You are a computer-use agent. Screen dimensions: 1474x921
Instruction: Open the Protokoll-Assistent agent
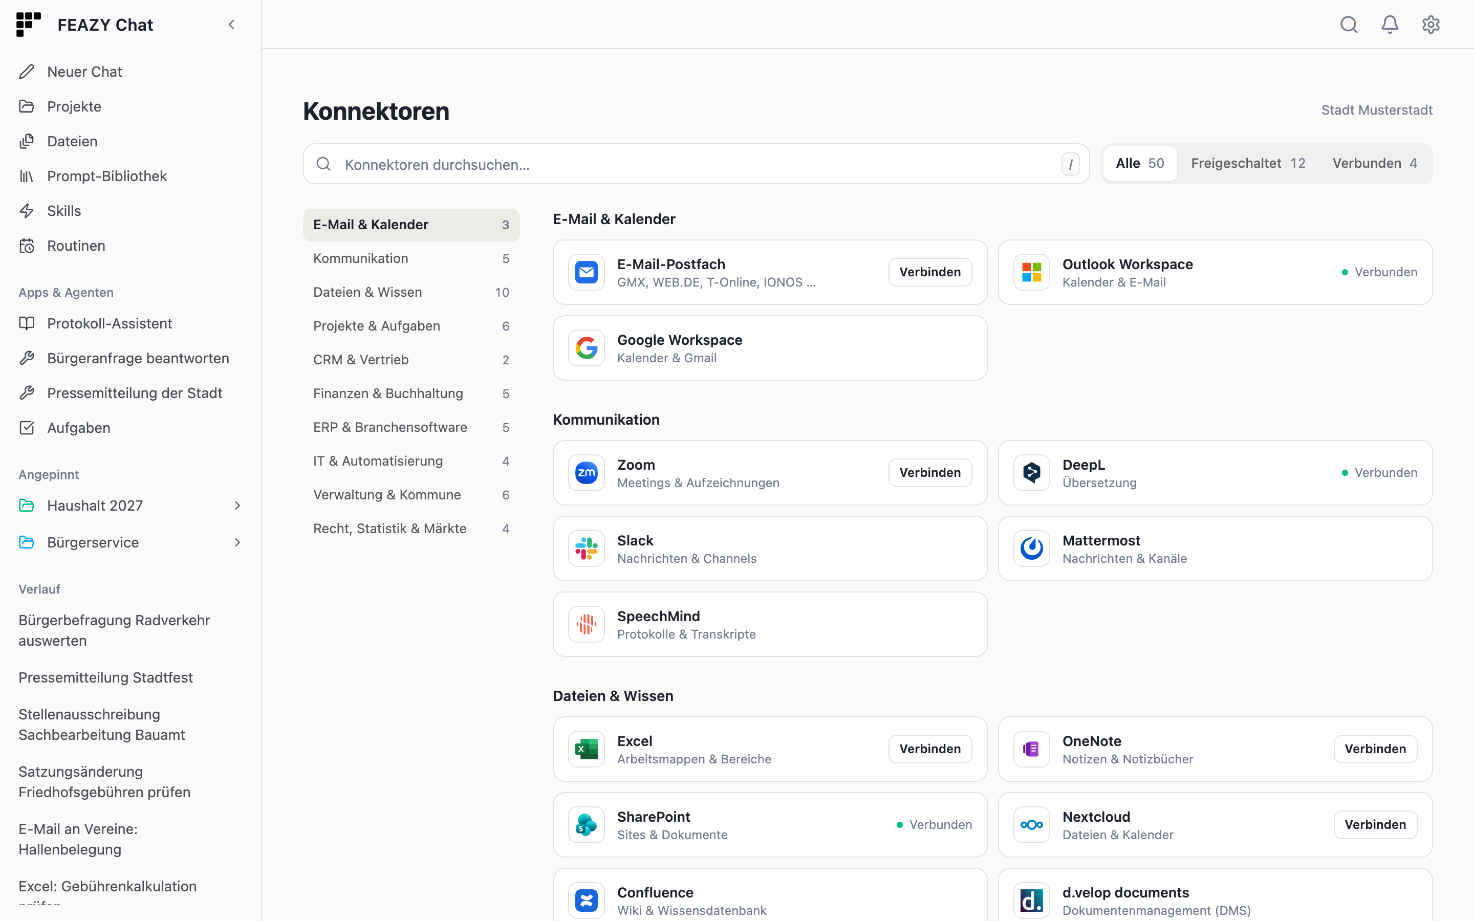click(x=131, y=323)
